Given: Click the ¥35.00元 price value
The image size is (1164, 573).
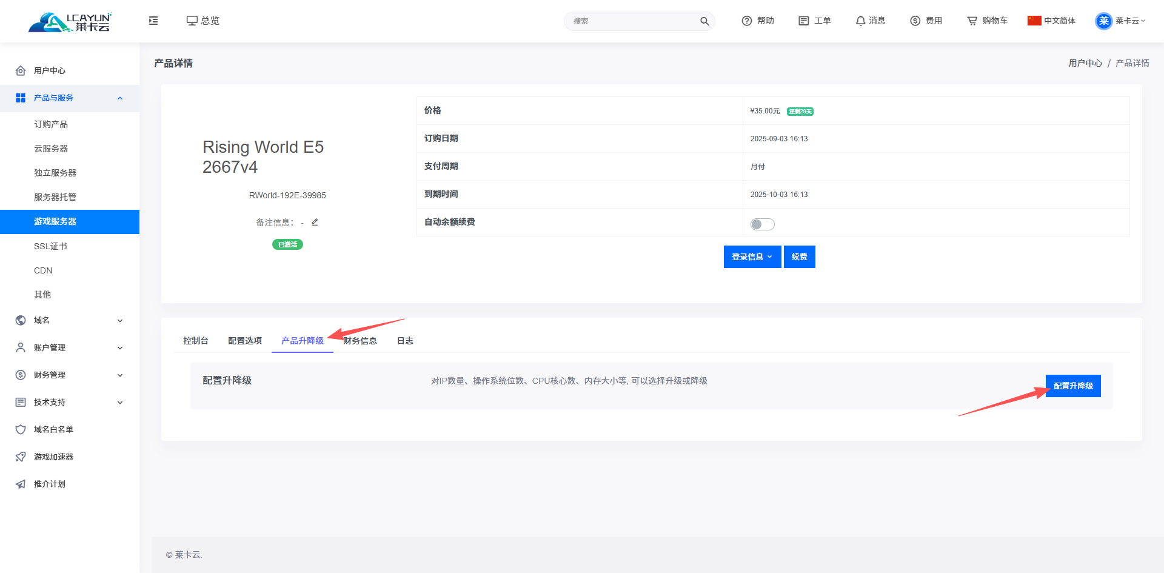Looking at the screenshot, I should coord(765,111).
